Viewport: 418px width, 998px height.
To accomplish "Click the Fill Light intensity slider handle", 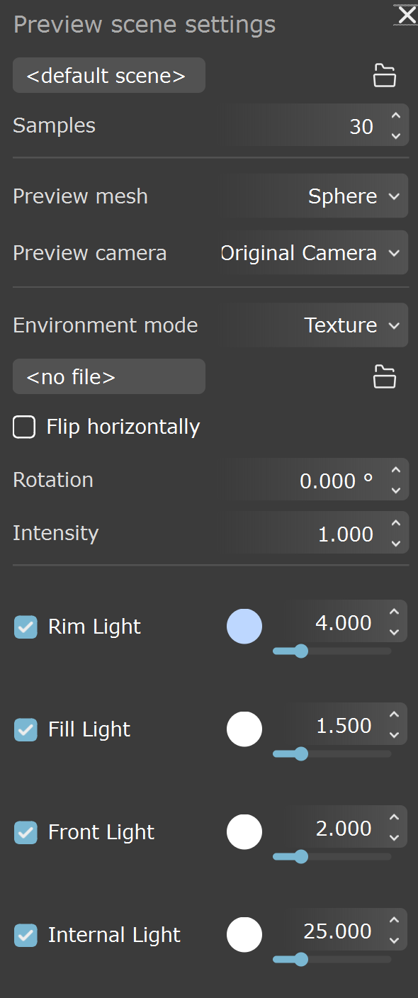I will coord(300,754).
